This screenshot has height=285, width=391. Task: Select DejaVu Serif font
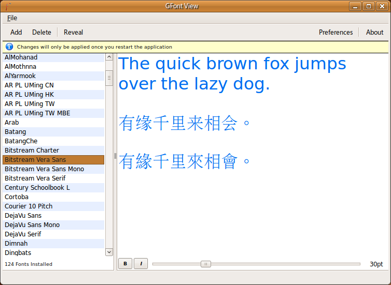pyautogui.click(x=53, y=234)
